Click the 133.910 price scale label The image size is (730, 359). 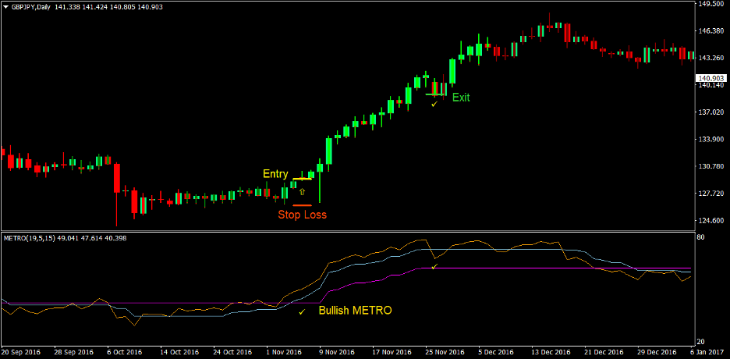(711, 140)
